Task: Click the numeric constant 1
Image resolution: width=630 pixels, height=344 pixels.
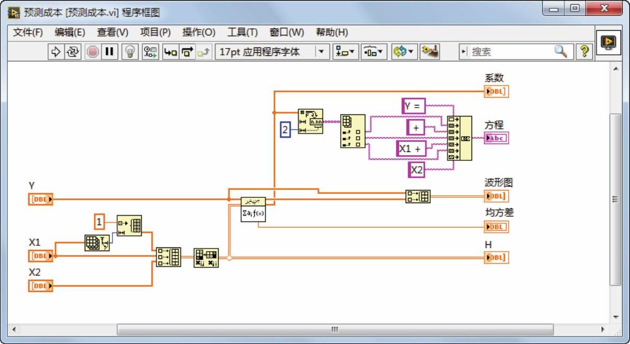Action: [99, 222]
